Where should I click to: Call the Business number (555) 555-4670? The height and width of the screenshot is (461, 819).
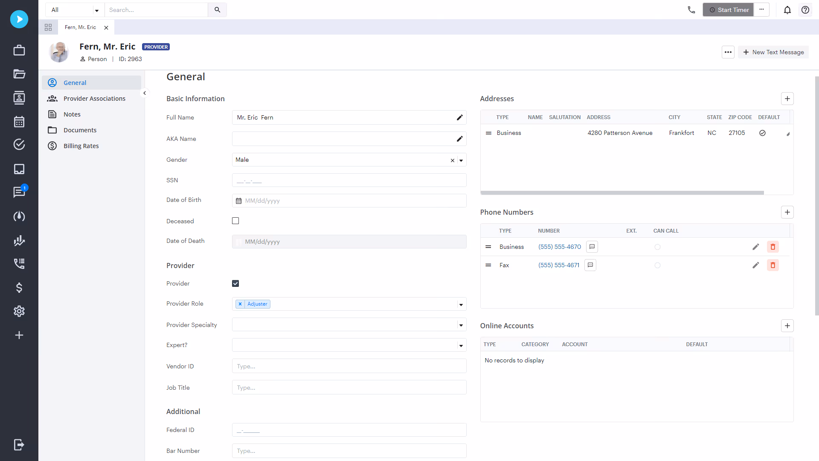pyautogui.click(x=560, y=247)
